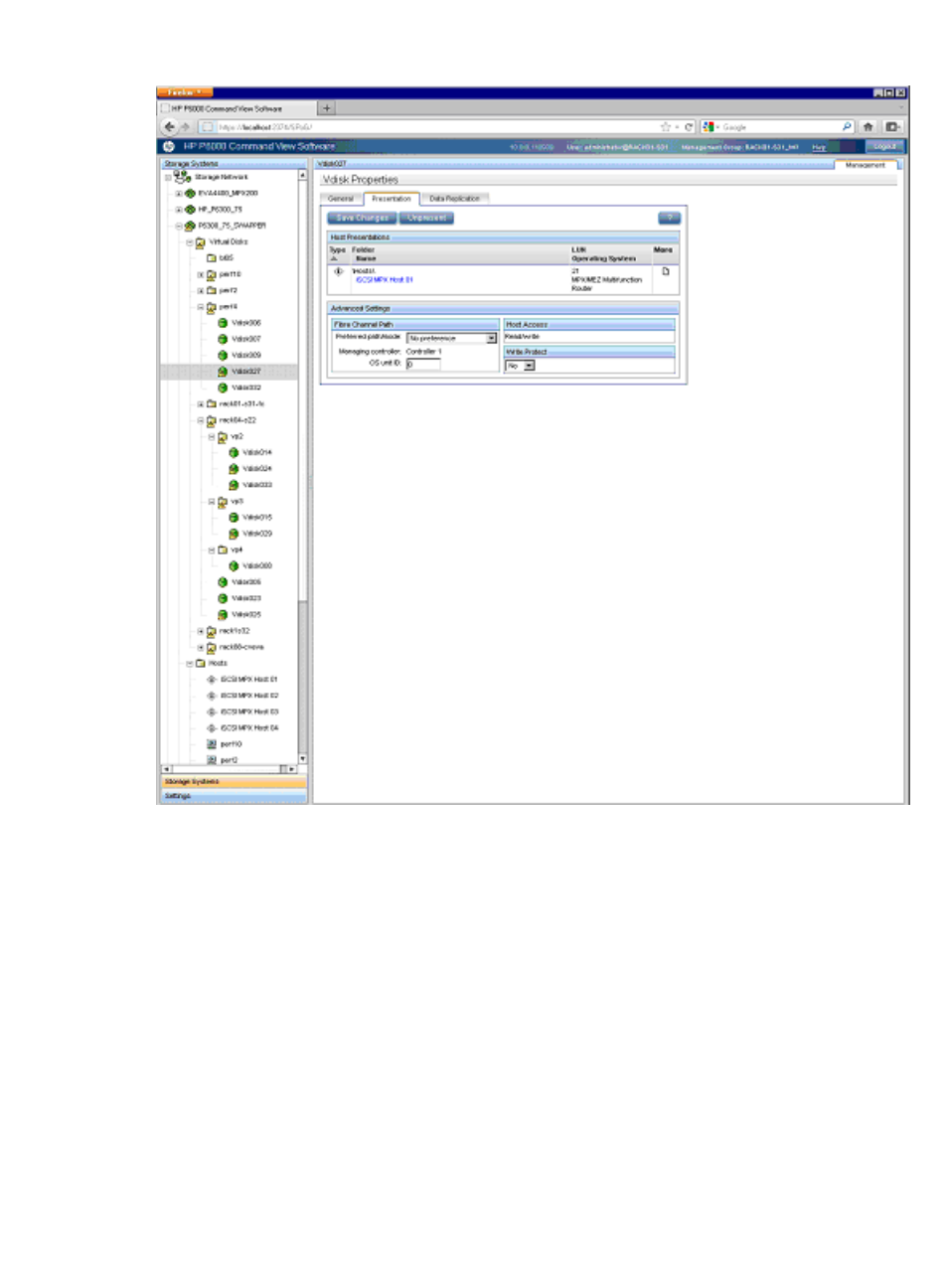Viewport: 948px width, 1262px height.
Task: Select the HP P6000 Command View browser tab
Action: [237, 108]
